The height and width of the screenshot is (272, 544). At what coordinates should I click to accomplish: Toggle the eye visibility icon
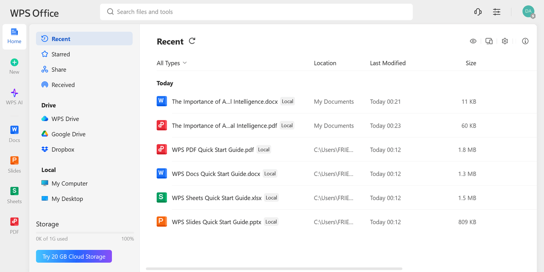(x=473, y=41)
